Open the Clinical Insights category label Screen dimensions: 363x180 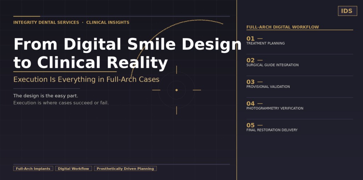click(x=108, y=22)
